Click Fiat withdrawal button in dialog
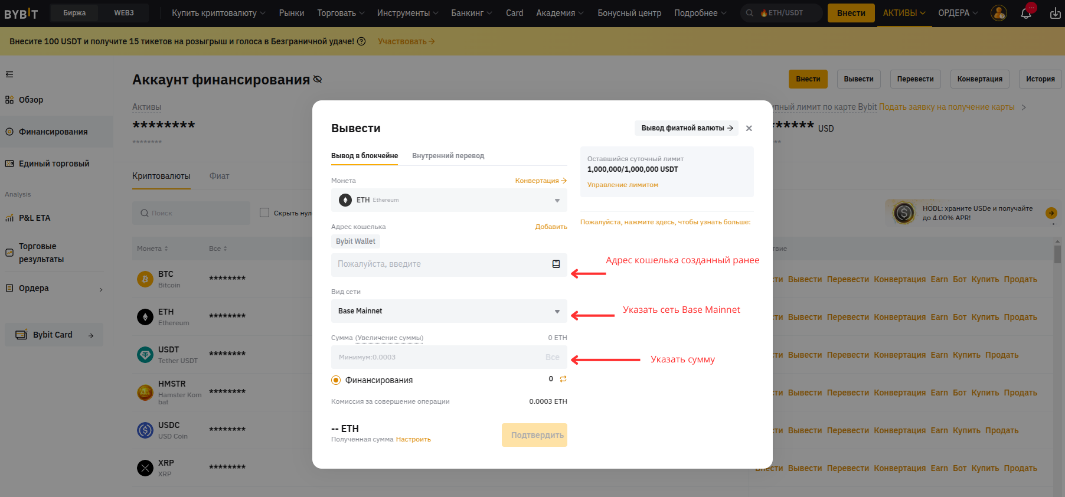The image size is (1065, 497). tap(687, 128)
